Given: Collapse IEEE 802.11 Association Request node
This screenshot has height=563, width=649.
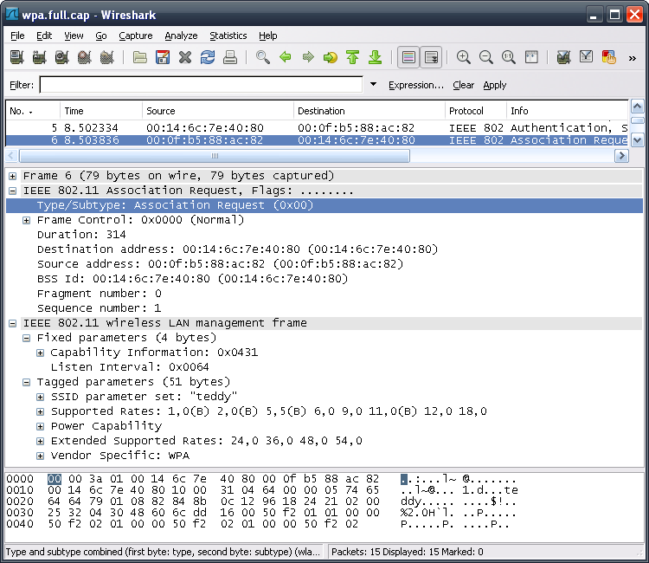Looking at the screenshot, I should 13,191.
